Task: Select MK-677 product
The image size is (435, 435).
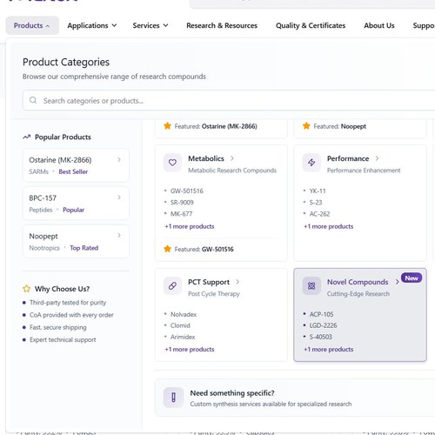Action: (x=181, y=214)
